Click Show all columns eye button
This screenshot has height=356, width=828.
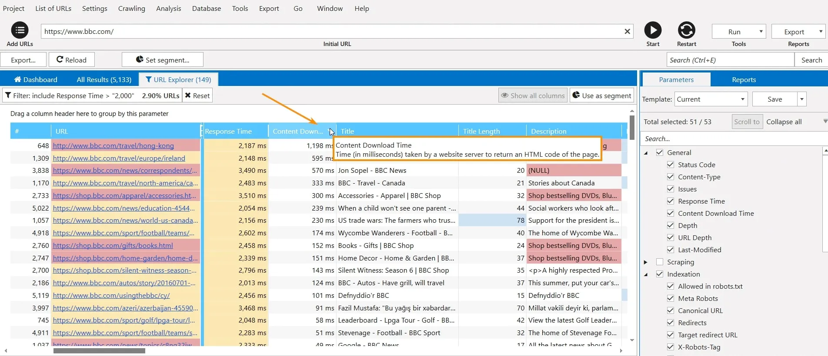(x=533, y=96)
